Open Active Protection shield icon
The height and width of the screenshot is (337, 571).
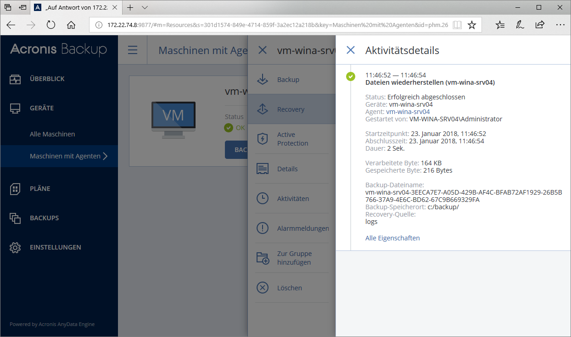[263, 139]
